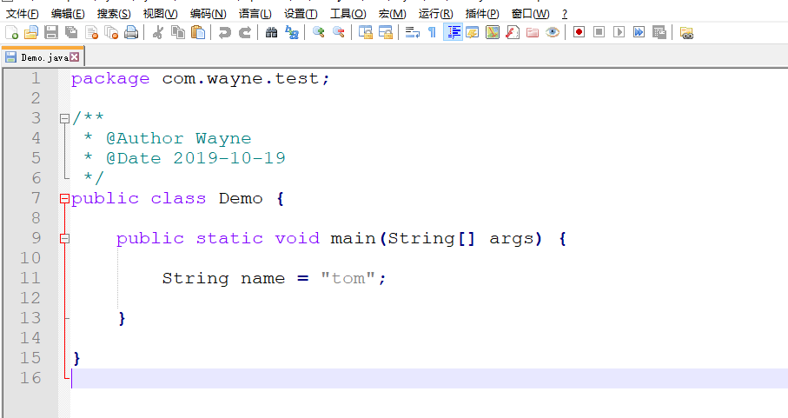Save the current file with the floppy icon
The width and height of the screenshot is (788, 418).
51,33
